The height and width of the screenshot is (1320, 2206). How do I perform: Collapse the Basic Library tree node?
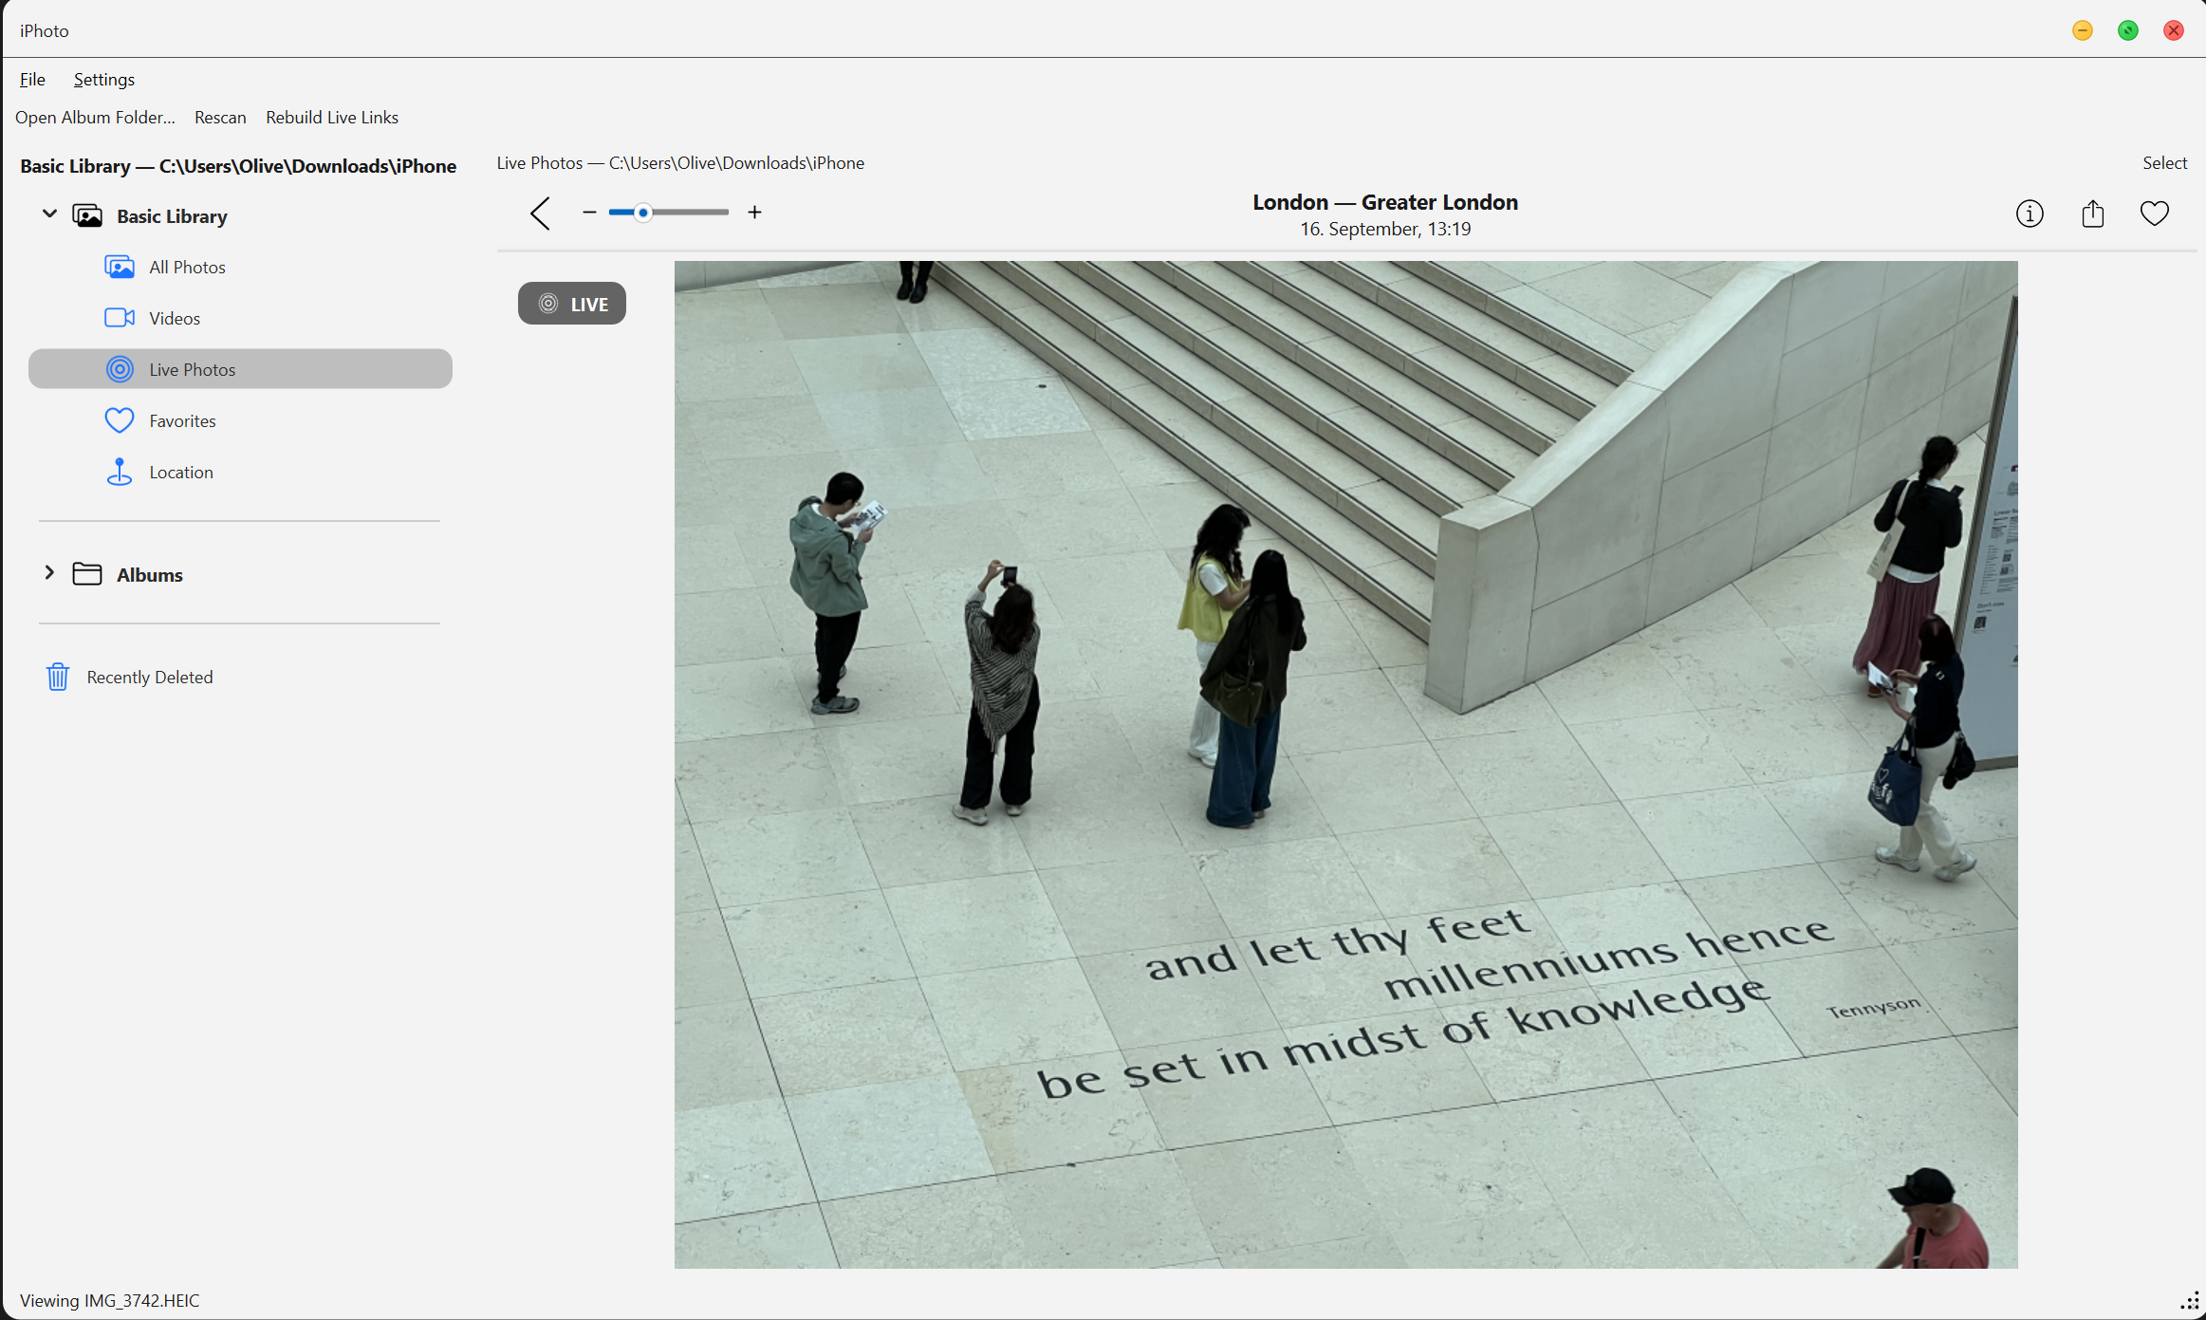(x=49, y=214)
